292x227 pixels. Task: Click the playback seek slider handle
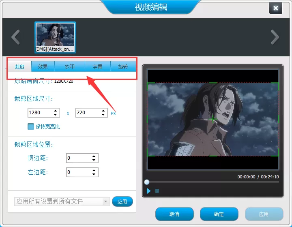147,182
